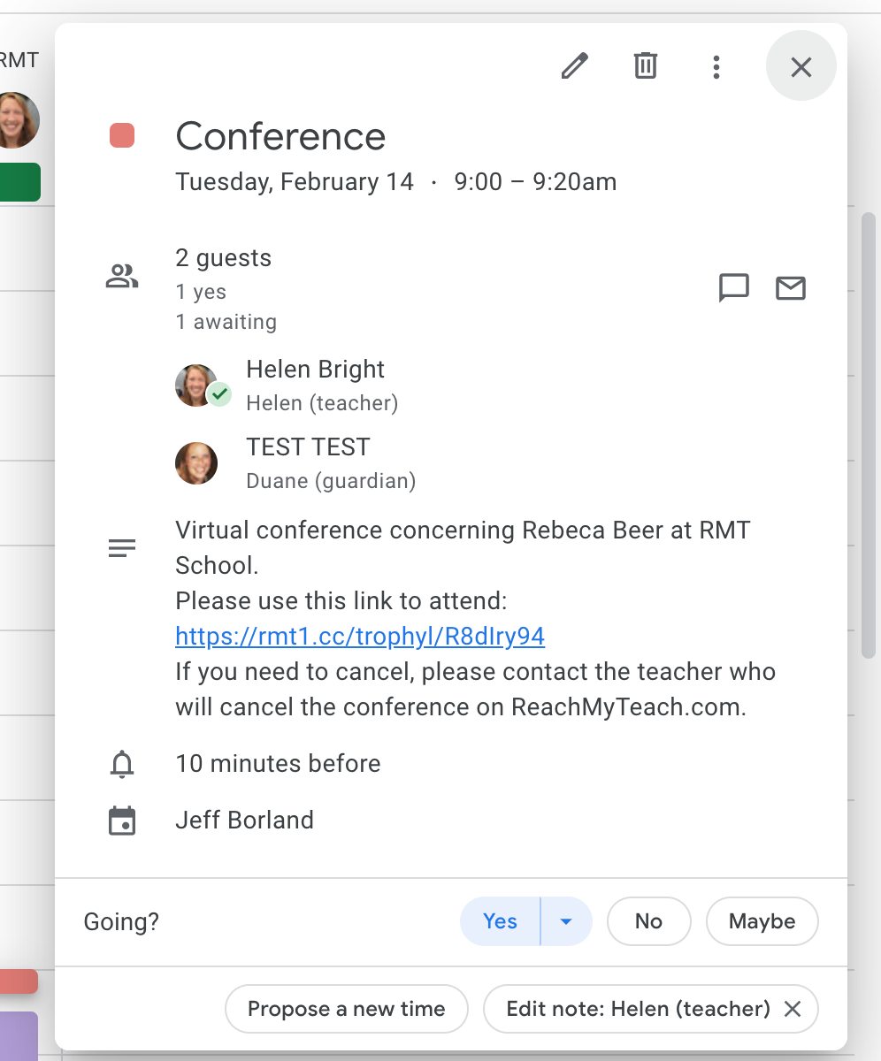Click Edit note: Helen (teacher) chip
The height and width of the screenshot is (1061, 881).
pyautogui.click(x=637, y=1009)
